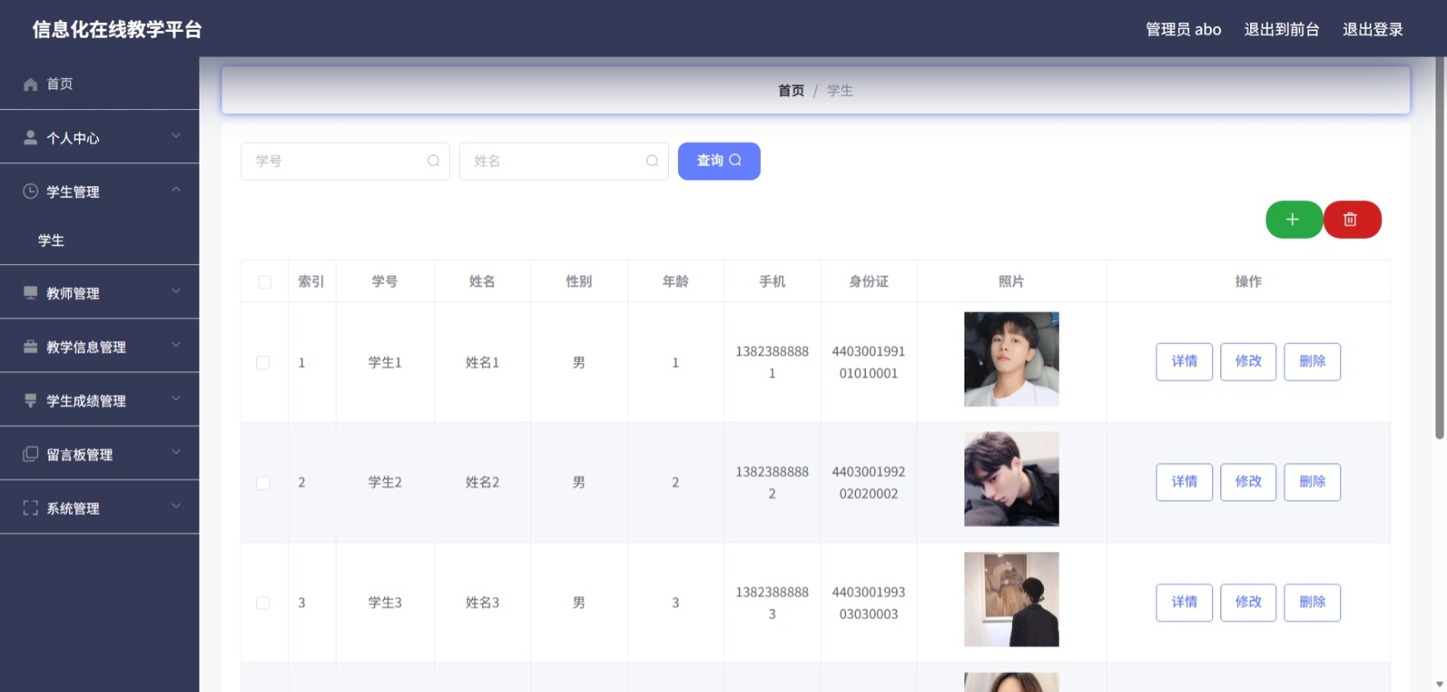
Task: Open the photo thumbnail of 学生1
Action: pos(1011,359)
